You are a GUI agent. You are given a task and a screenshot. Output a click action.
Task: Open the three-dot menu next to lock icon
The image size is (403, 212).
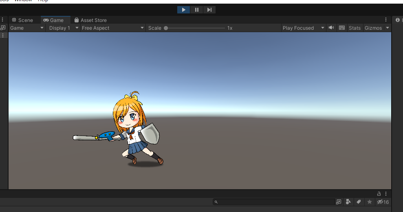coord(386,194)
